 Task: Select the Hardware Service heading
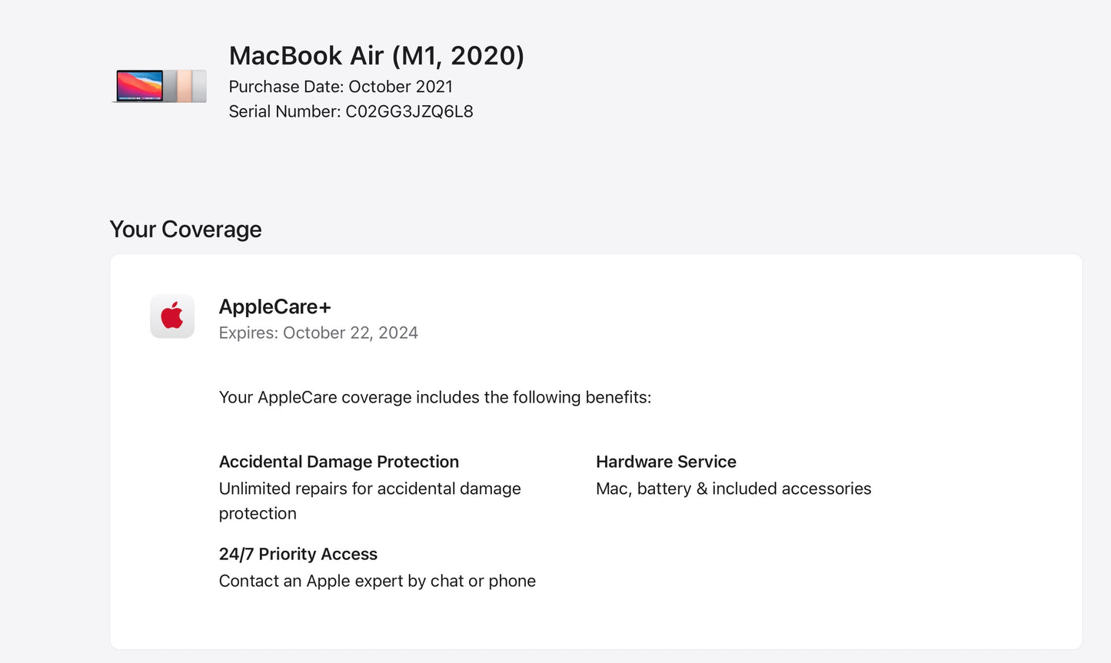pos(666,462)
